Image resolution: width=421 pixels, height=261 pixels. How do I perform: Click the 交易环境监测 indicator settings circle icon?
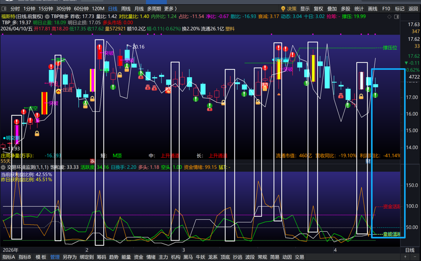[4, 167]
